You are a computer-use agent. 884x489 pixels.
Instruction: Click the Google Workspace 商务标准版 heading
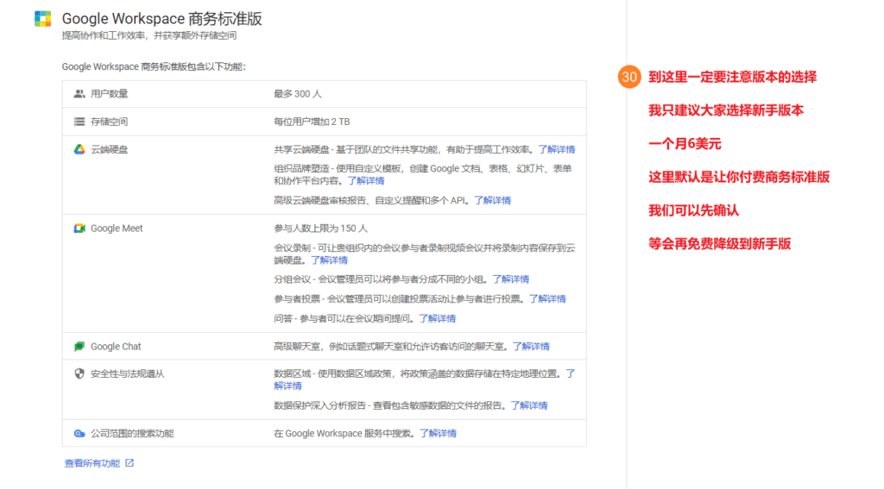tap(161, 19)
